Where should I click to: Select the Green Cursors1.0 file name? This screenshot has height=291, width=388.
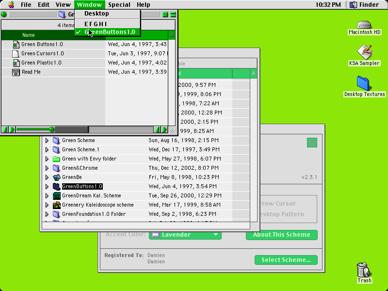43,54
